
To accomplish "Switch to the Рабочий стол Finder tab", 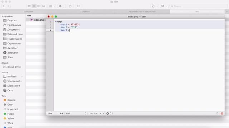I will click(x=142, y=11).
